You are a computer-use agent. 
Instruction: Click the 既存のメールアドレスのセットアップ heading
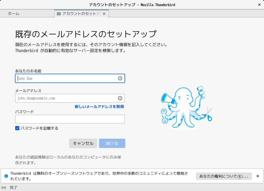(86, 34)
